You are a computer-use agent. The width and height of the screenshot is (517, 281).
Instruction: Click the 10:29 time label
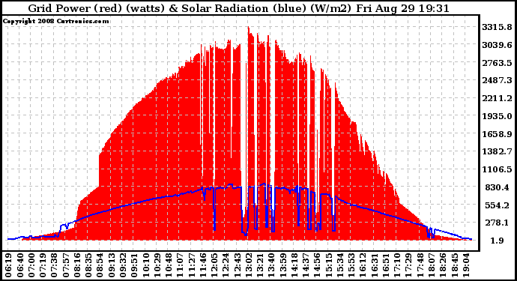click(x=157, y=265)
